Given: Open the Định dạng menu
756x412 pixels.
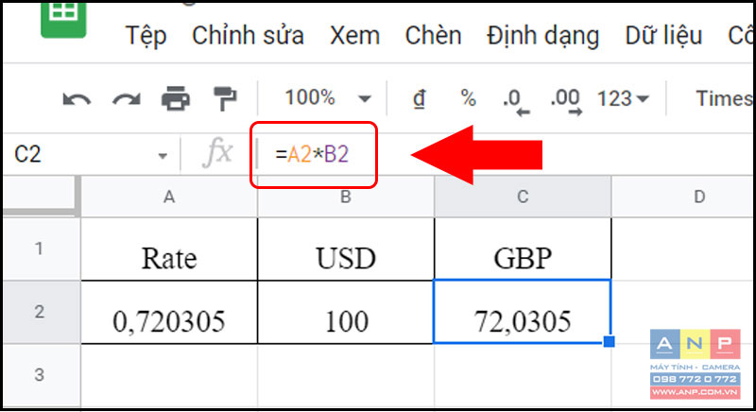Looking at the screenshot, I should coord(542,37).
